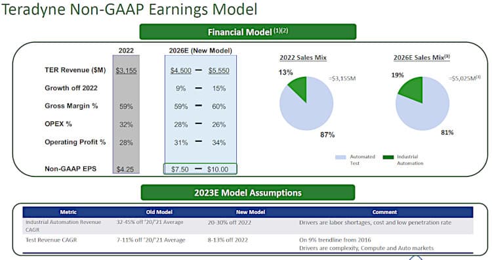Click the '$7.50' EPS value
Screen dimensions: 492x260
click(180, 169)
